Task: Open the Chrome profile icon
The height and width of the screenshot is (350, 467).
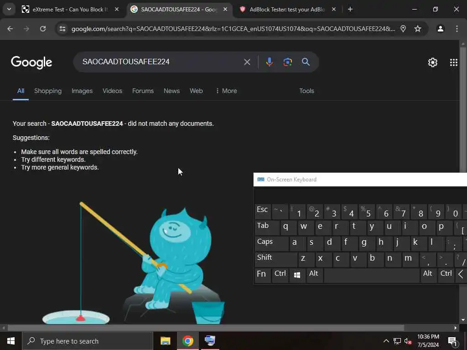Action: point(440,29)
